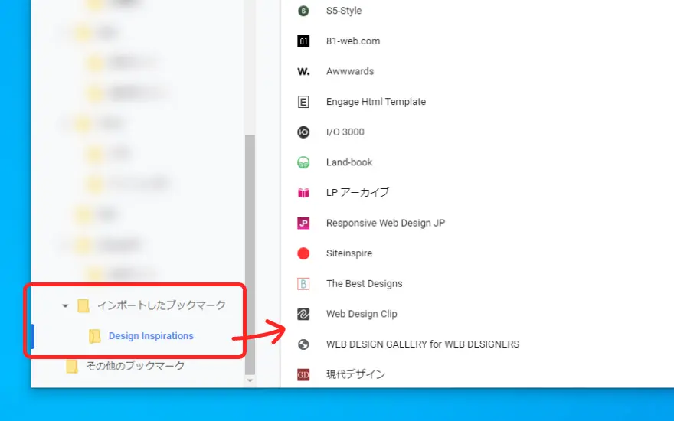Open the 81-web.com bookmark

(x=353, y=41)
